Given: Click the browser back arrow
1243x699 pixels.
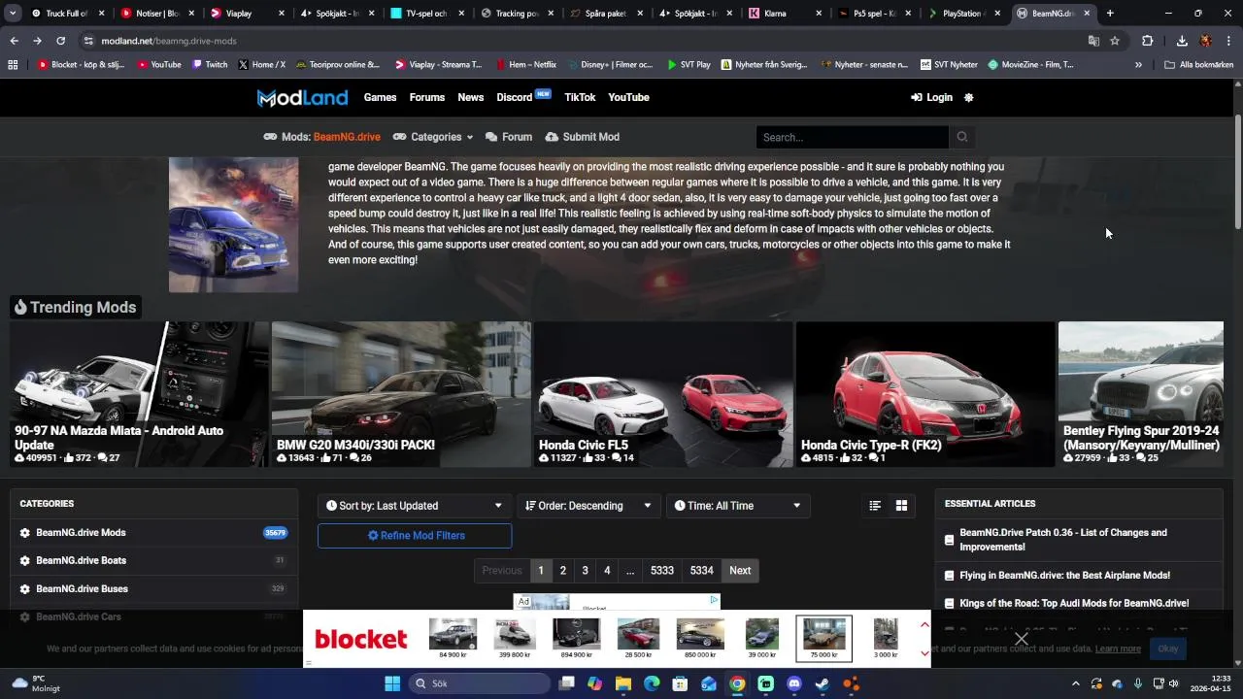Looking at the screenshot, I should point(14,41).
